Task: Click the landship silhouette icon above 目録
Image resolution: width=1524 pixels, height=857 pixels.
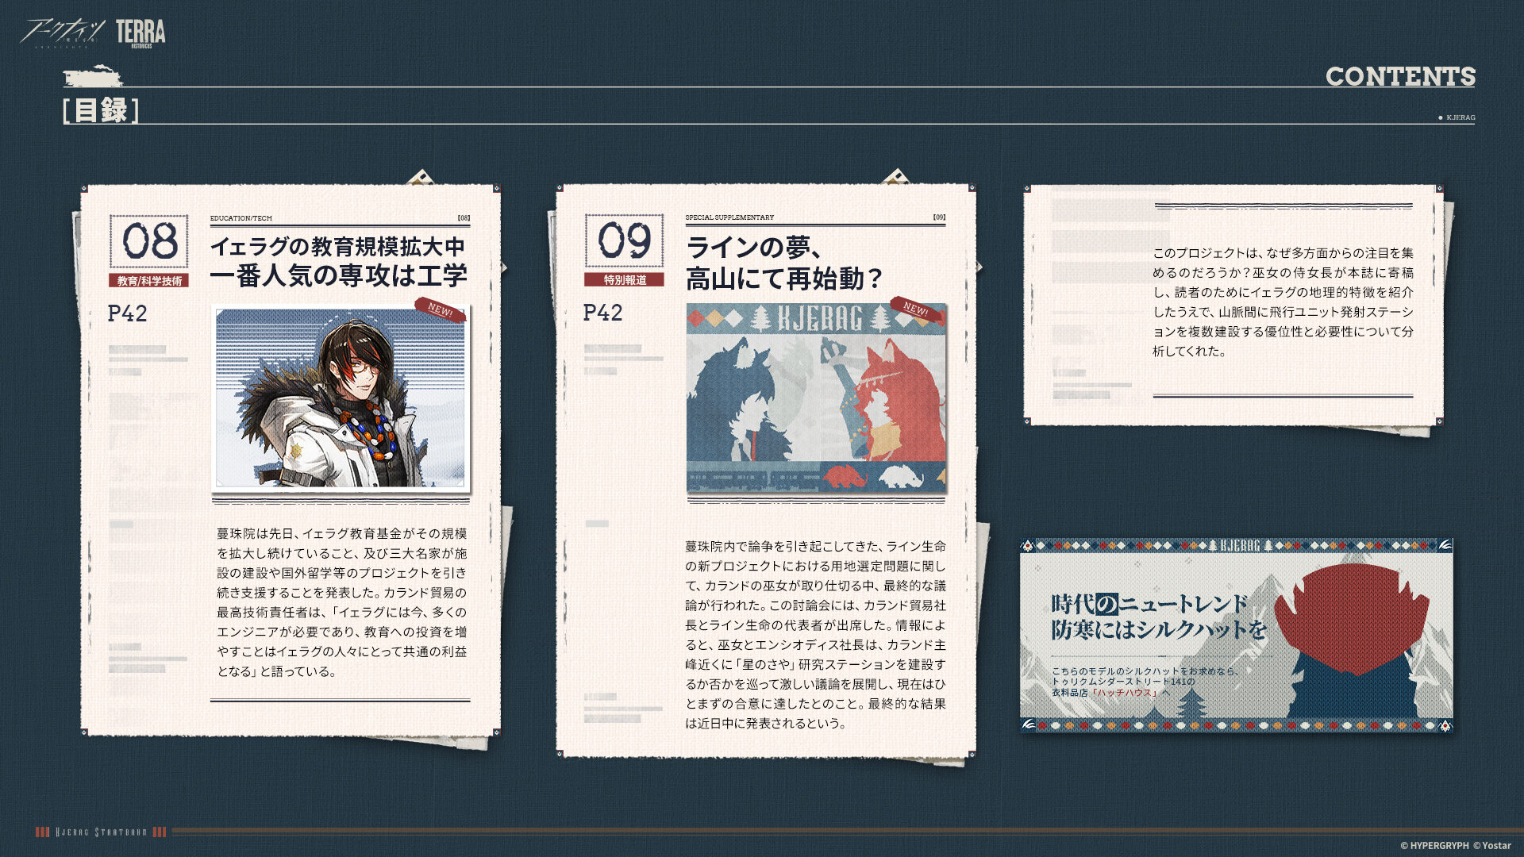Action: [94, 77]
